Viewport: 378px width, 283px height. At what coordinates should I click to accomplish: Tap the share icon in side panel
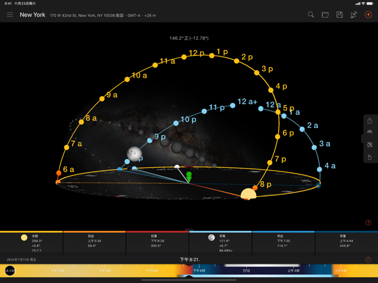[370, 120]
